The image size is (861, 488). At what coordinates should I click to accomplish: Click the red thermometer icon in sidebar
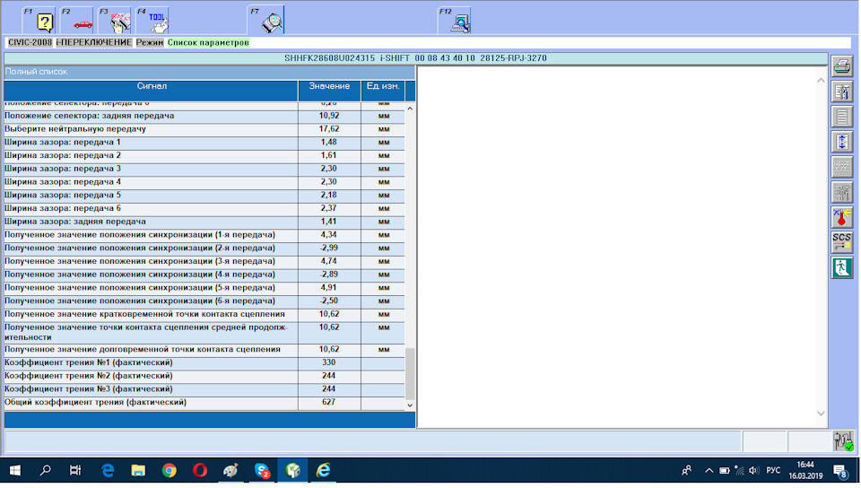coord(842,217)
